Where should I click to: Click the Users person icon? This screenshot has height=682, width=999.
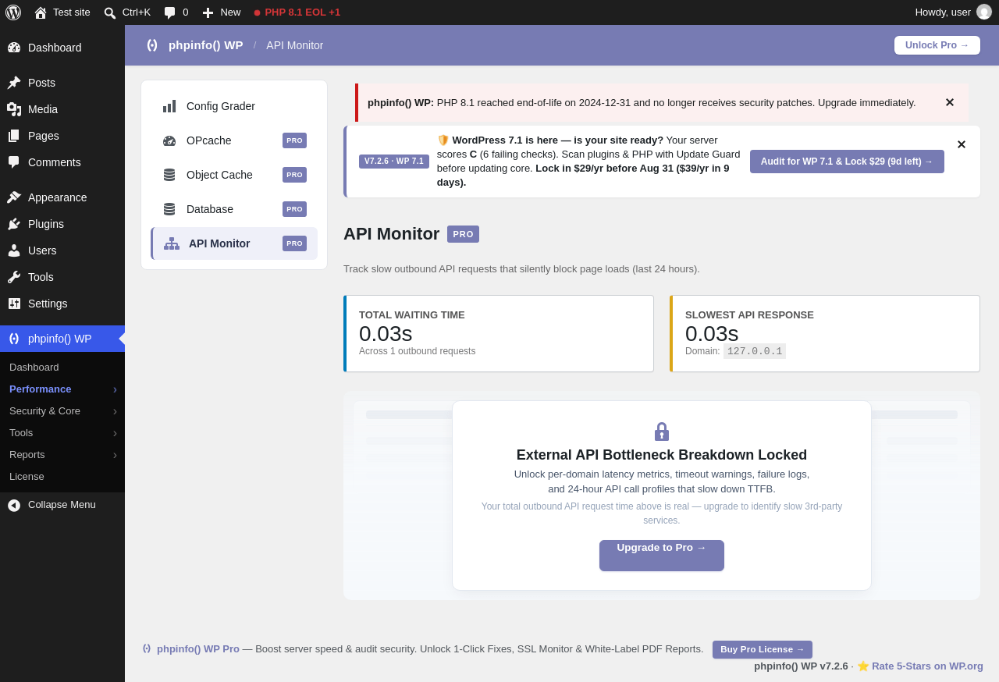14,250
